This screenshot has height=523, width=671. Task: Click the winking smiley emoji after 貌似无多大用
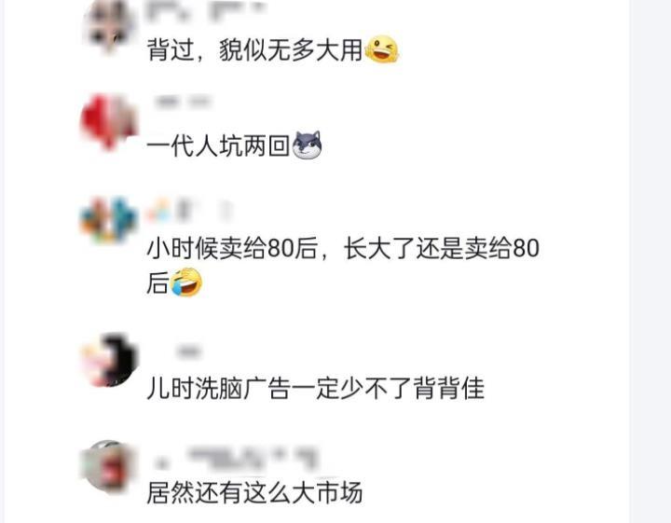pos(381,49)
